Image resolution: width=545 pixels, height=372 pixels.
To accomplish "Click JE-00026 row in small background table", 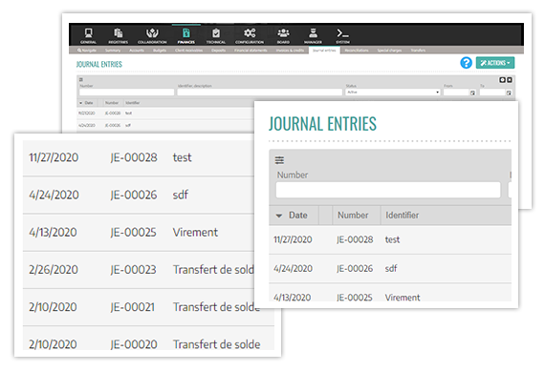I will coord(165,126).
